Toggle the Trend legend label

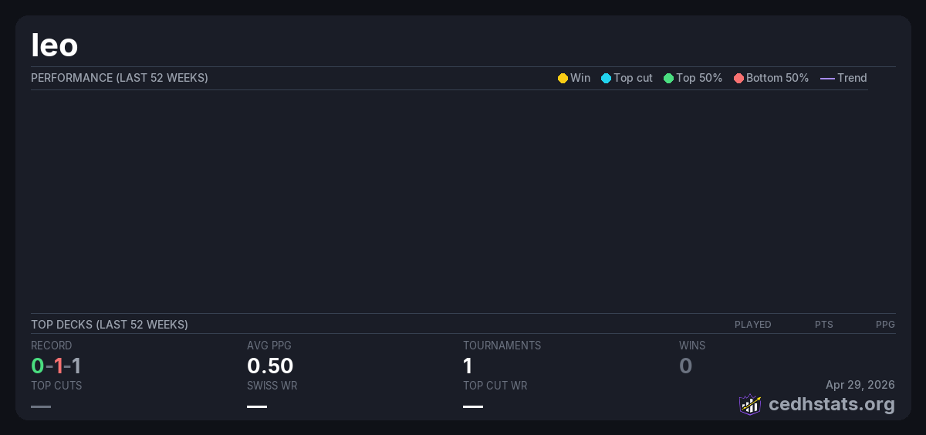pos(852,78)
